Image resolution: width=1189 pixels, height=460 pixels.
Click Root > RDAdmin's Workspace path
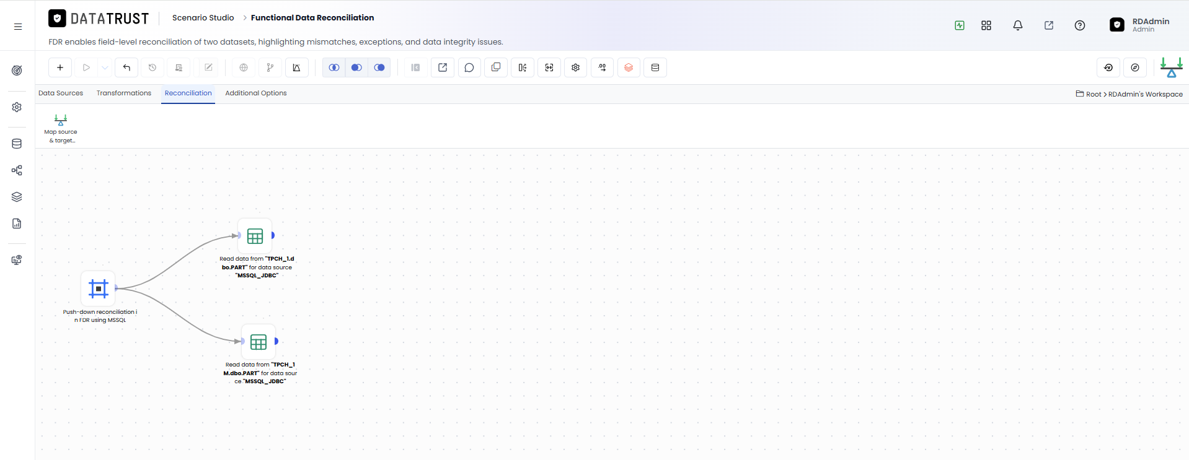[x=1129, y=94]
